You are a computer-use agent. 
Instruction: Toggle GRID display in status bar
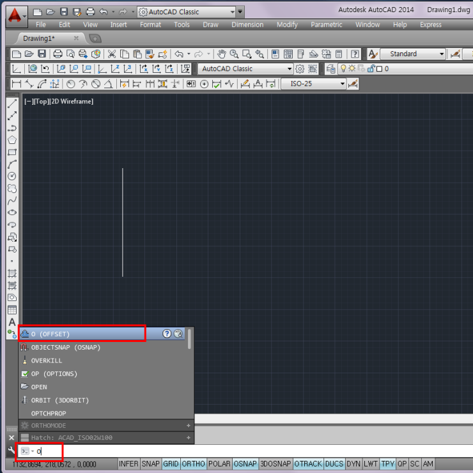(171, 464)
